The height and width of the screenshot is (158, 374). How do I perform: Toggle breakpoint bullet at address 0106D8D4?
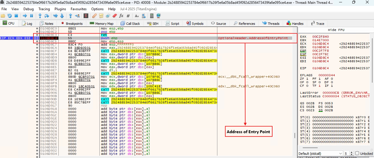pos(37,54)
